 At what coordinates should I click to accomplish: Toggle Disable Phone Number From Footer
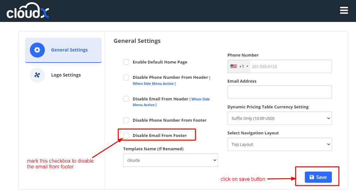coord(126,120)
